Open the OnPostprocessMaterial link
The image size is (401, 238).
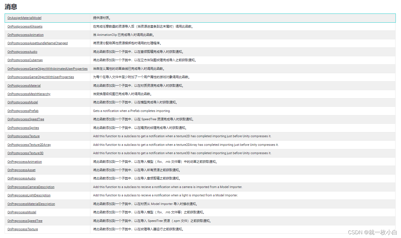pos(24,86)
